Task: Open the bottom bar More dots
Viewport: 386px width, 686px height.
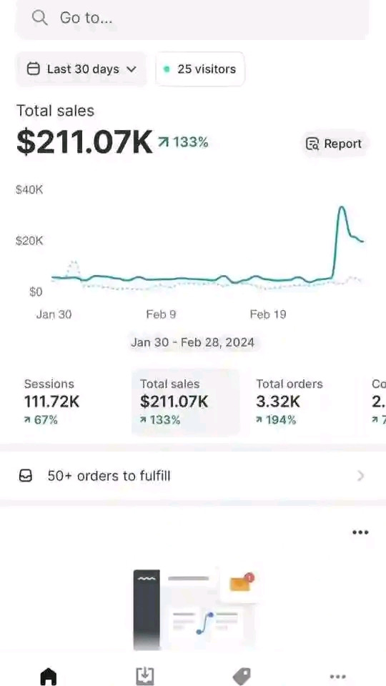Action: pos(337,677)
